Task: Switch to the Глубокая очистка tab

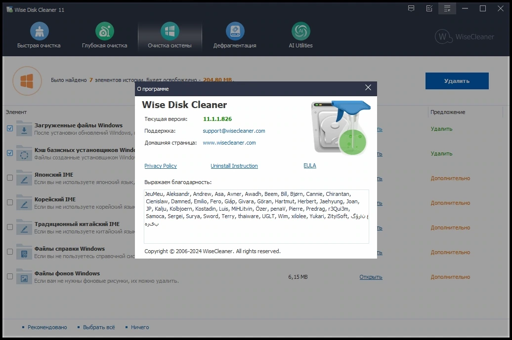Action: 104,36
